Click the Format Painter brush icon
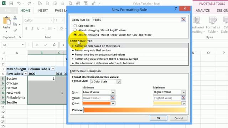This screenshot has height=128, width=228. pyautogui.click(x=15, y=31)
